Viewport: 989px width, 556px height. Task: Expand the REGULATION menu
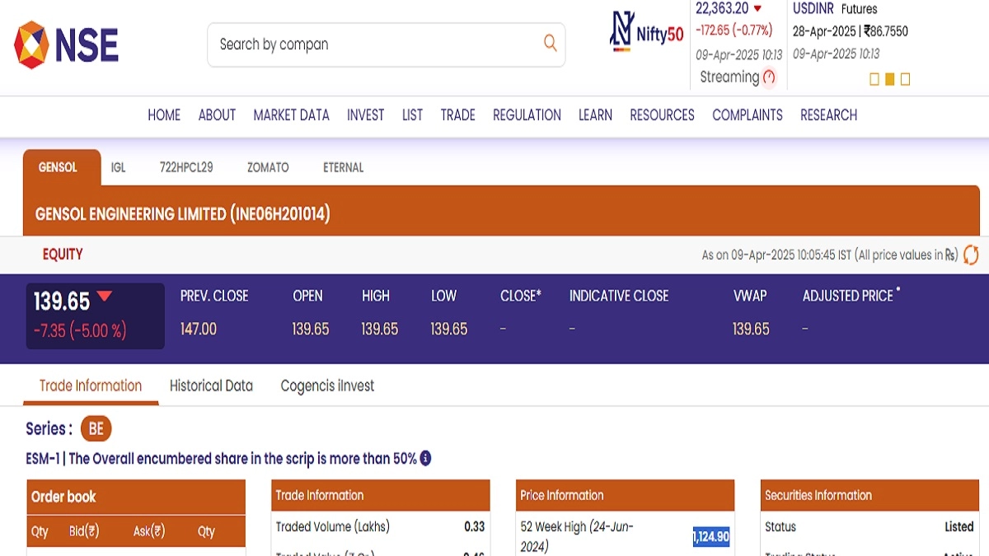tap(527, 115)
